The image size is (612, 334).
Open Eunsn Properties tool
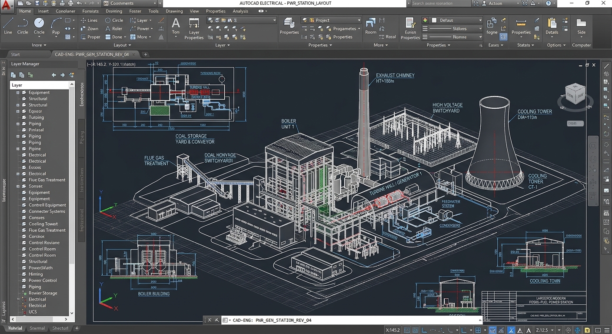click(x=410, y=29)
